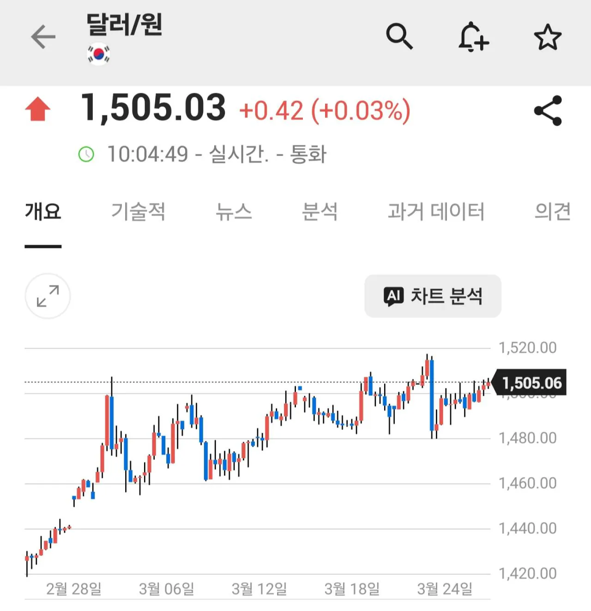The width and height of the screenshot is (591, 611).
Task: Tap the share icon
Action: tap(548, 111)
